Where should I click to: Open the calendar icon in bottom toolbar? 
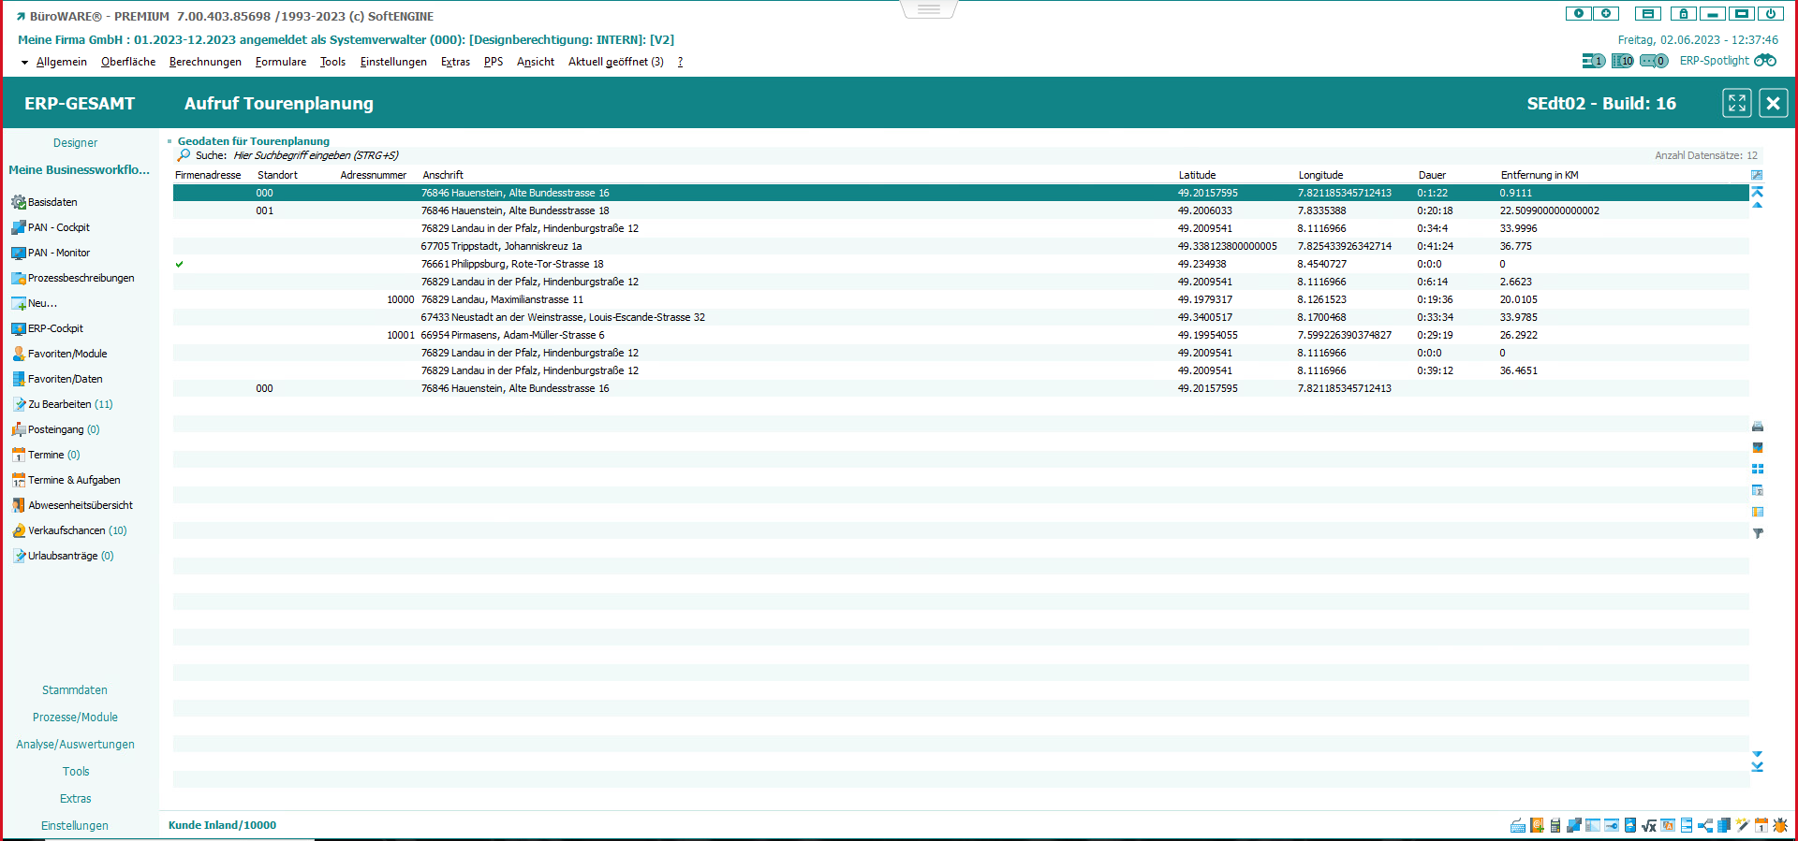[1761, 825]
